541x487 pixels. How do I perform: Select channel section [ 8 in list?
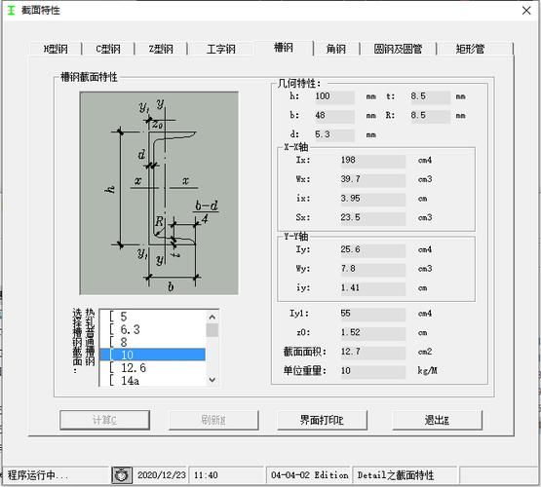(x=152, y=342)
